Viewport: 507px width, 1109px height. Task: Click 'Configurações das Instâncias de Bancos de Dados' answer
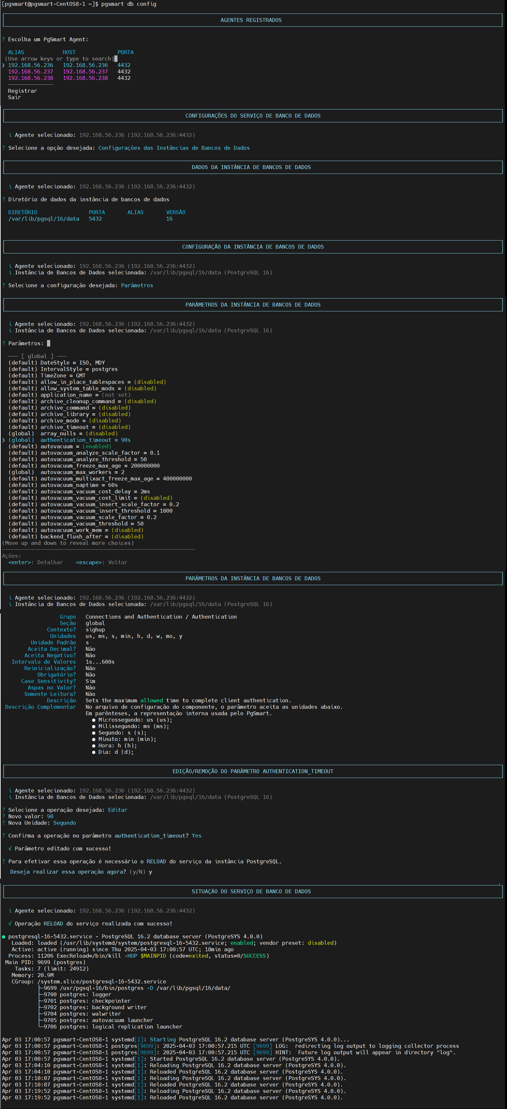click(x=174, y=148)
